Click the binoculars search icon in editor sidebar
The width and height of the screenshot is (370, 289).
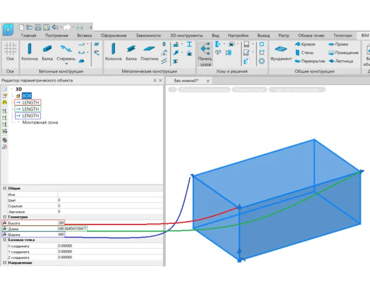(4, 102)
